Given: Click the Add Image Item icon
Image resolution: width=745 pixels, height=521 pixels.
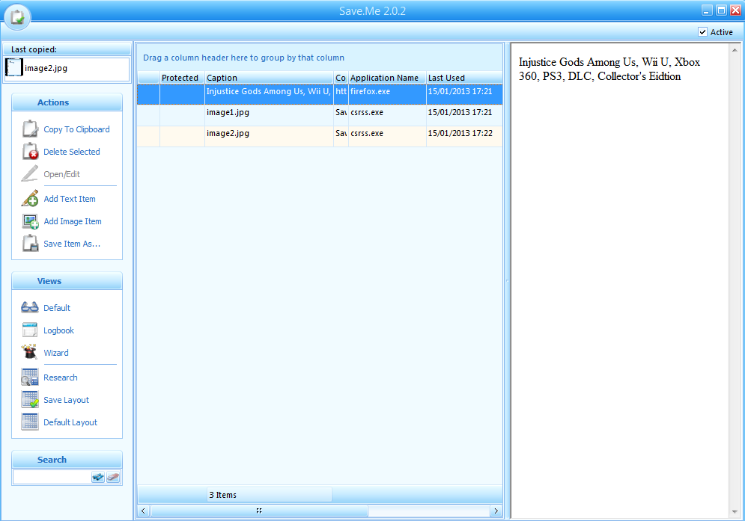Looking at the screenshot, I should 30,221.
